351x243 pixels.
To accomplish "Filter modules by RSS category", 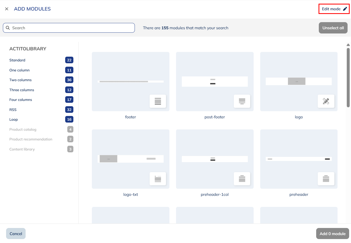I will 13,110.
